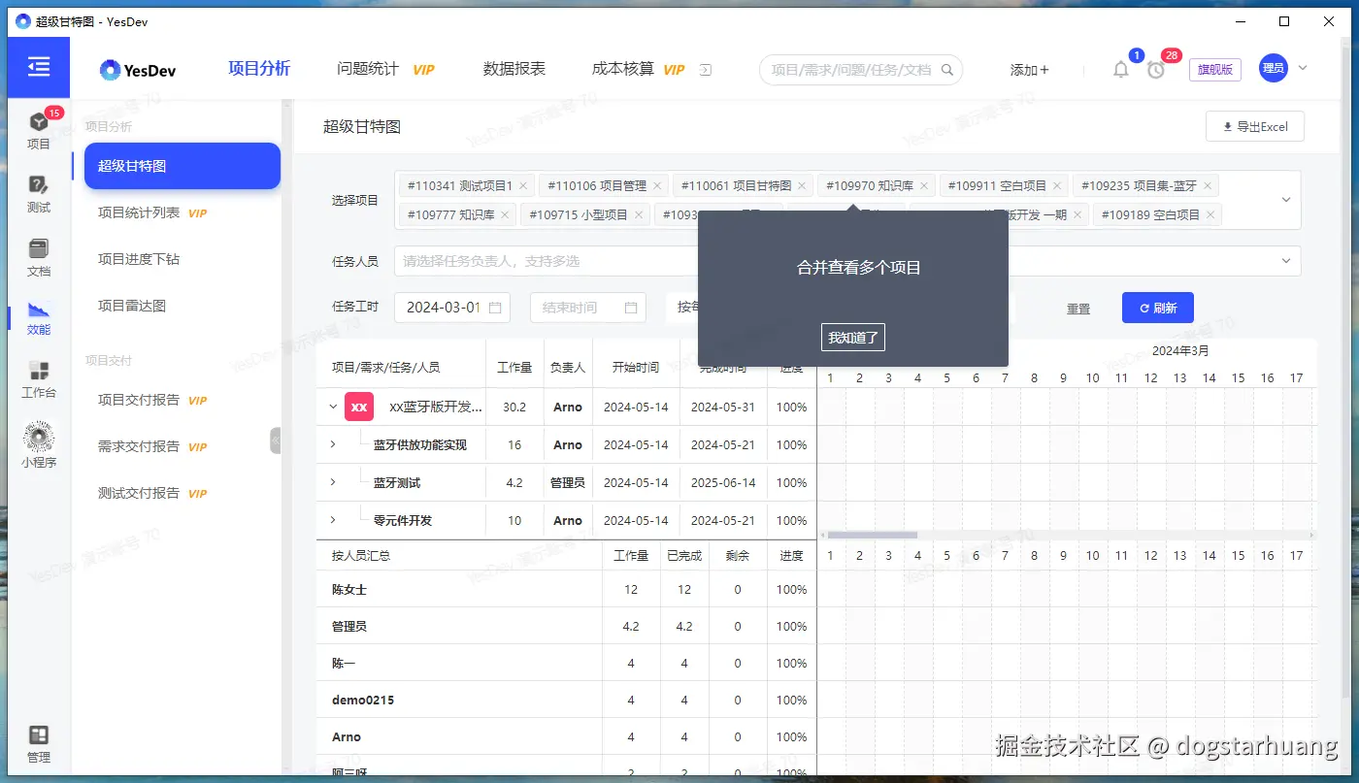Expand the 零元件开发 row
Viewport: 1359px width, 783px height.
point(333,520)
